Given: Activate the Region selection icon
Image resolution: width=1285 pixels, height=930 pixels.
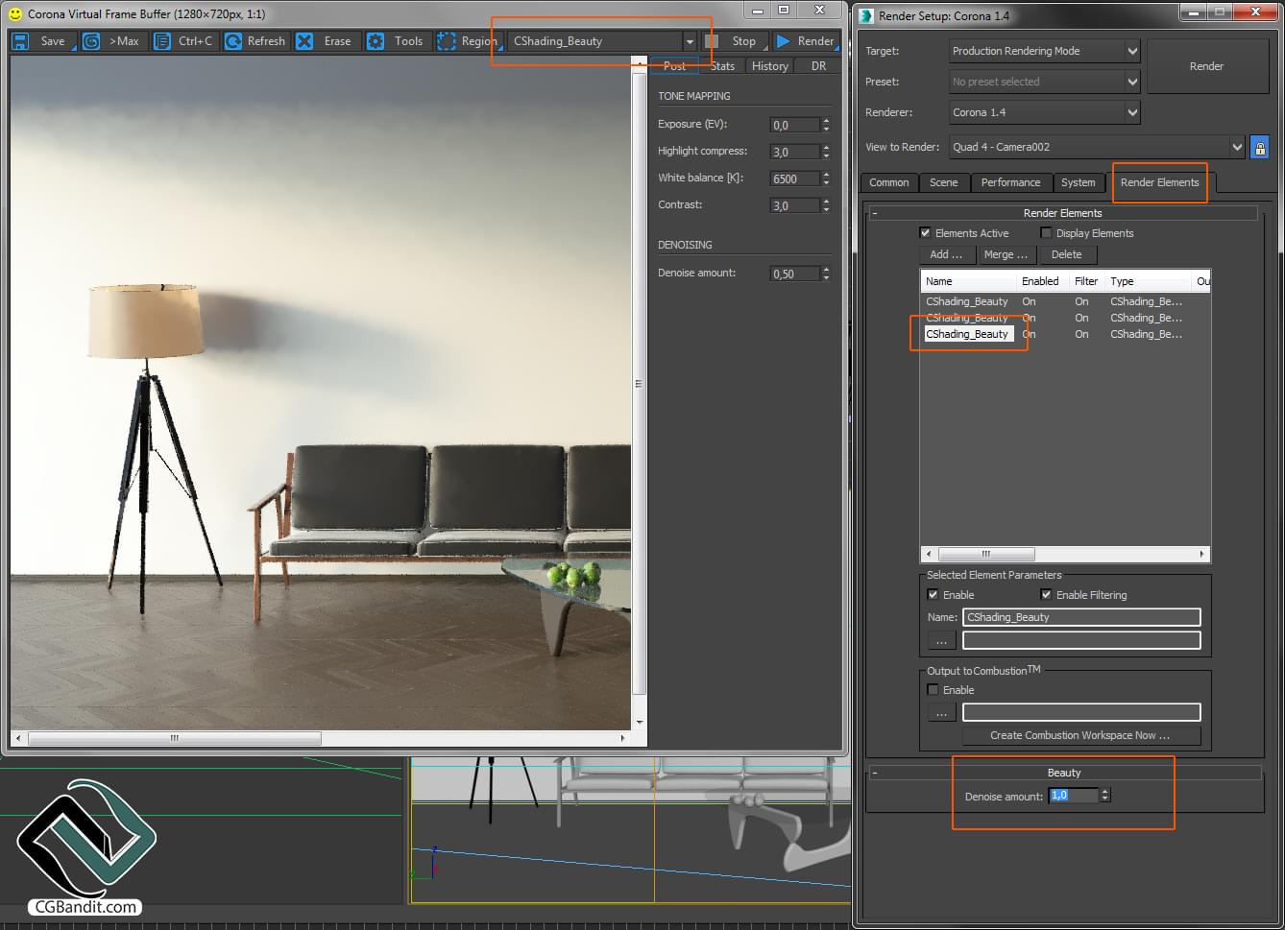Looking at the screenshot, I should pyautogui.click(x=446, y=41).
